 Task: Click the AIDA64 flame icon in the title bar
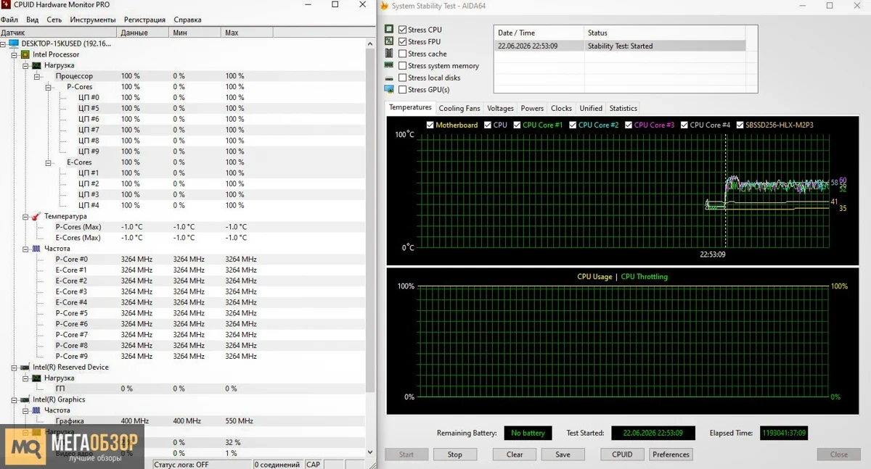tap(384, 5)
